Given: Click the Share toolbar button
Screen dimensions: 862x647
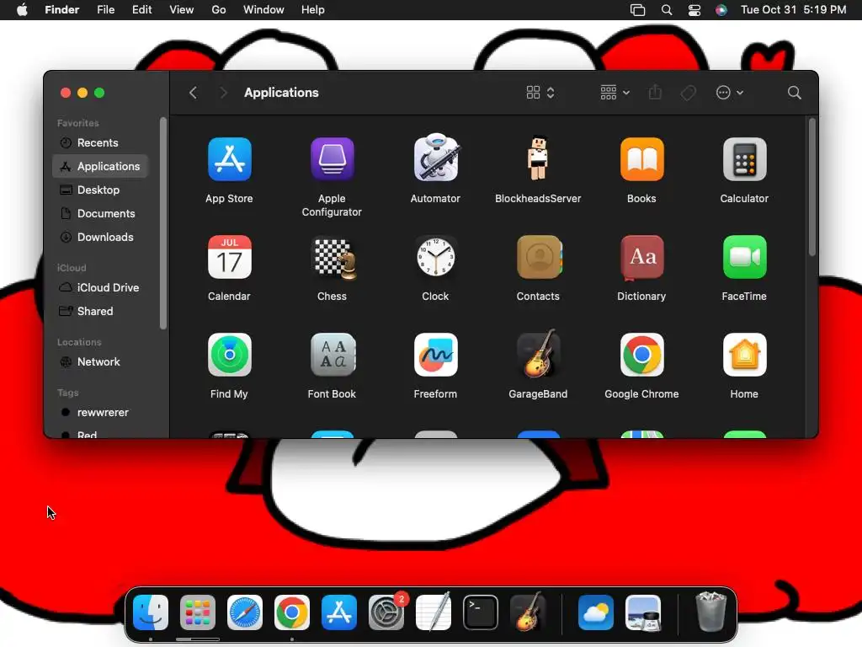Looking at the screenshot, I should (x=655, y=93).
